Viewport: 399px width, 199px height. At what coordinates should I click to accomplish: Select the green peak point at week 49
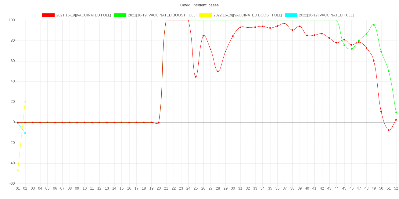373,25
